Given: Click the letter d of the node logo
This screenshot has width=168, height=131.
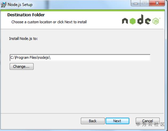Looking at the screenshot, I should (x=140, y=19).
